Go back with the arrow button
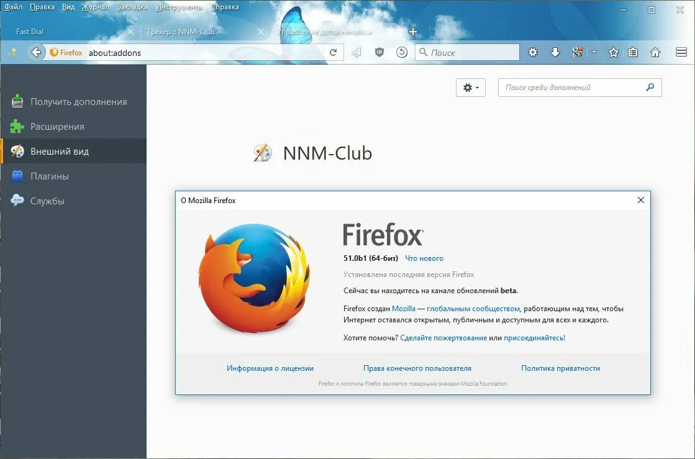The image size is (695, 459). pos(37,52)
